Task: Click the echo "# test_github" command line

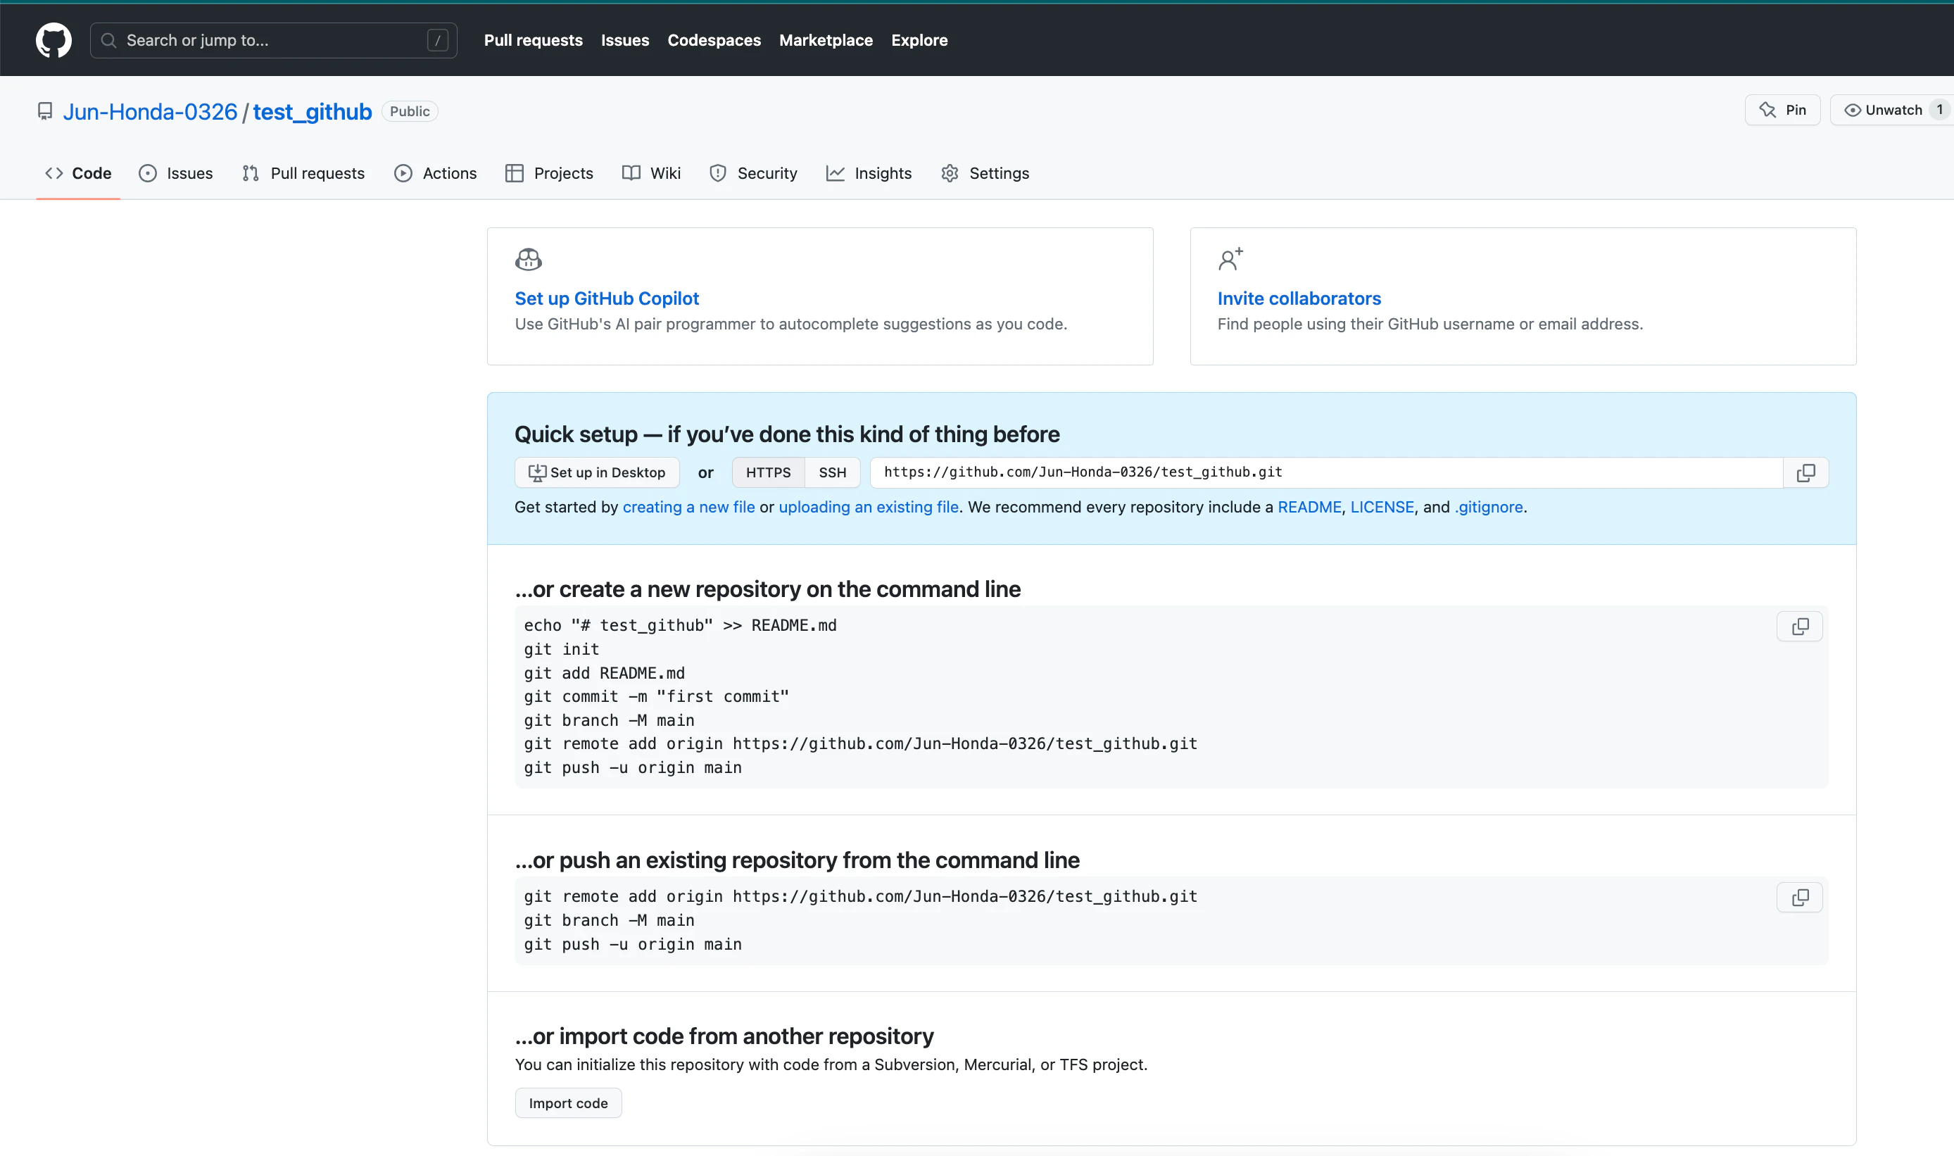Action: pyautogui.click(x=681, y=625)
